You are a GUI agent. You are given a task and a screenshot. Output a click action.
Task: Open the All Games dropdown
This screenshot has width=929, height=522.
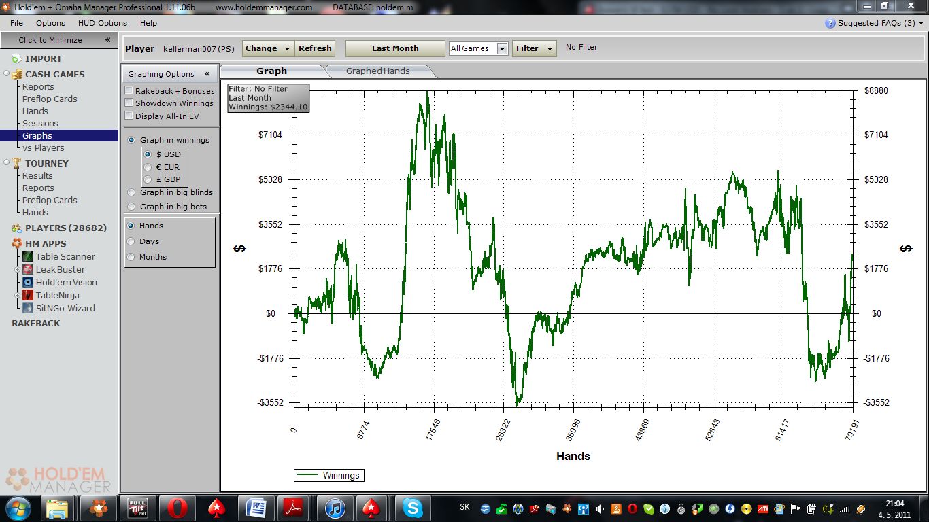502,49
